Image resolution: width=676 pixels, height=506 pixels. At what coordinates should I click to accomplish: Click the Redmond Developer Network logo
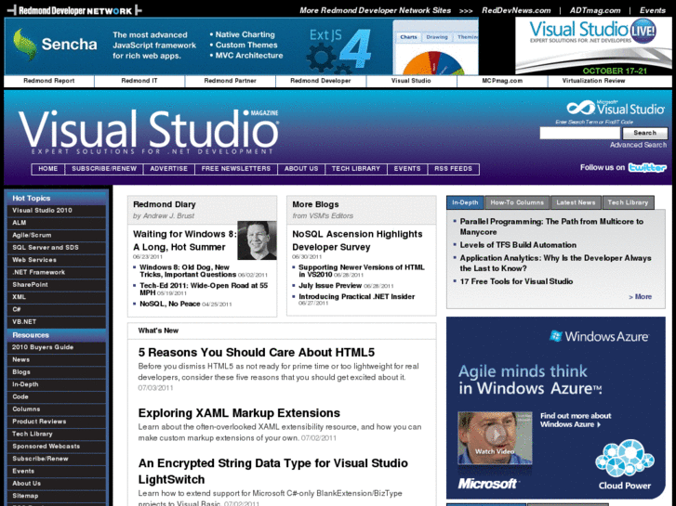[74, 10]
